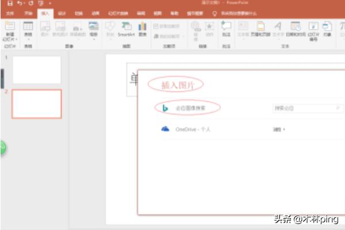Insert 幻灯片编号 (Slide Number)
The width and height of the screenshot is (345, 230).
313,31
